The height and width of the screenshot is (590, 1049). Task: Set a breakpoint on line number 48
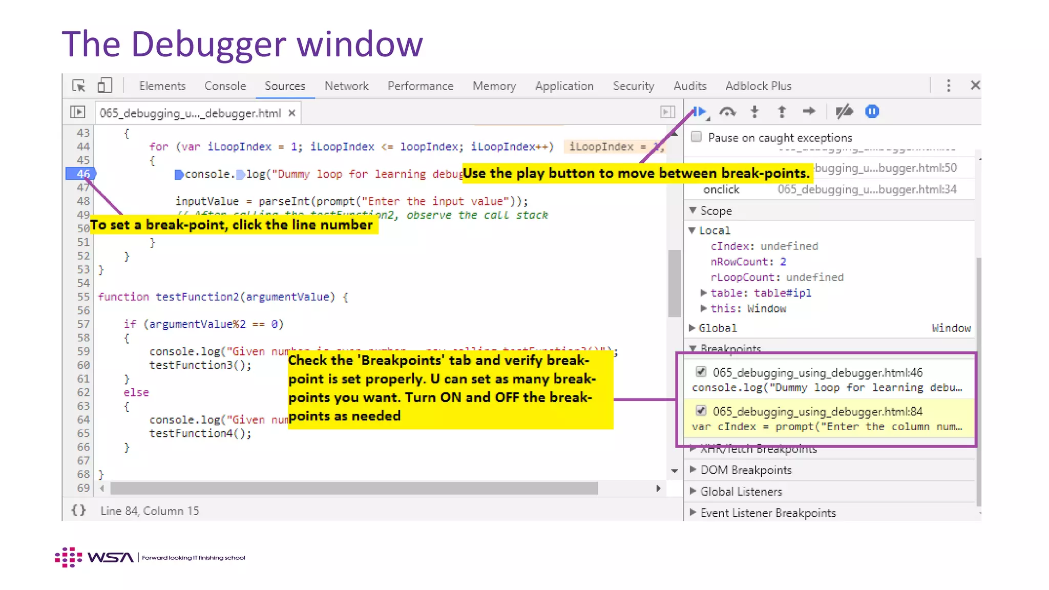pos(83,201)
